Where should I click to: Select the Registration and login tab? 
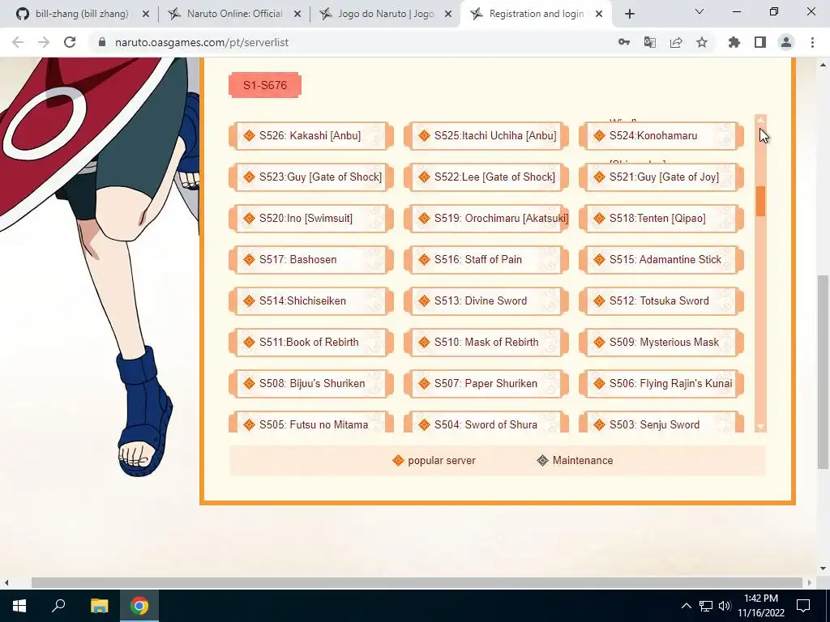[537, 15]
